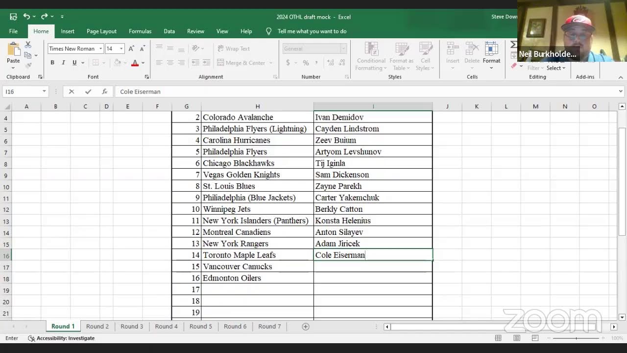The image size is (627, 353).
Task: Toggle Underline formatting
Action: coord(74,63)
